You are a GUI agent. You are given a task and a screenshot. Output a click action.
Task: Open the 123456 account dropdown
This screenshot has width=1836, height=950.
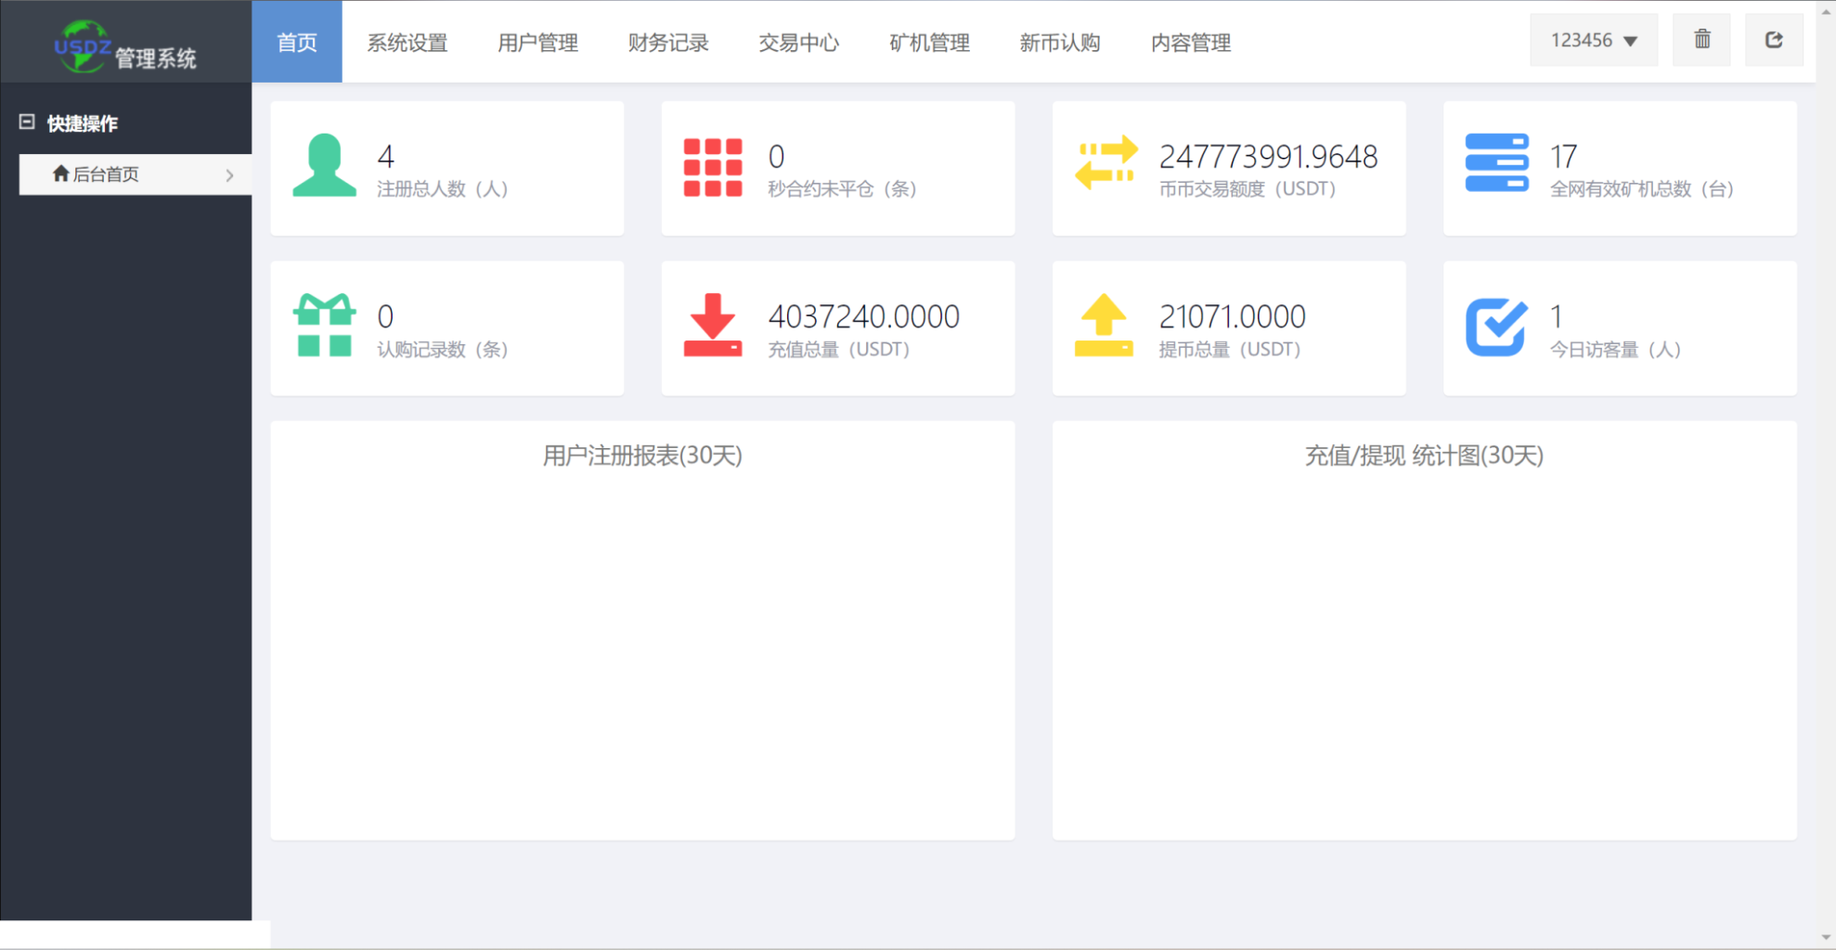coord(1594,40)
